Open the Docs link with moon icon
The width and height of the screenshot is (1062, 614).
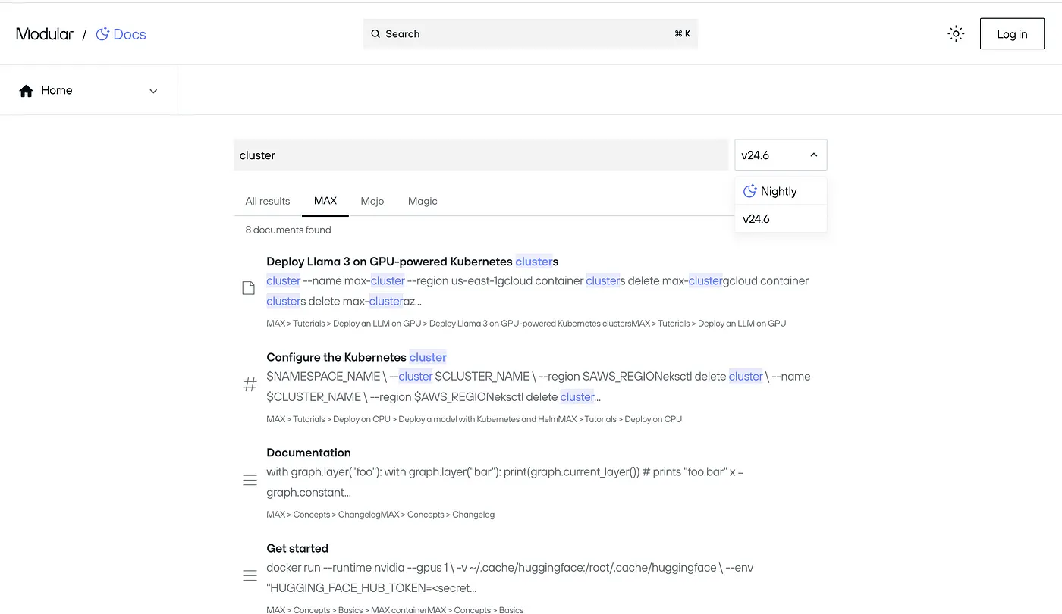point(121,34)
